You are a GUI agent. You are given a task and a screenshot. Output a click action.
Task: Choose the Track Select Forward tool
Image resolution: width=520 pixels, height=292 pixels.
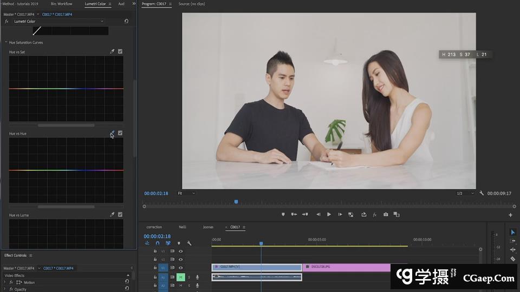513,241
